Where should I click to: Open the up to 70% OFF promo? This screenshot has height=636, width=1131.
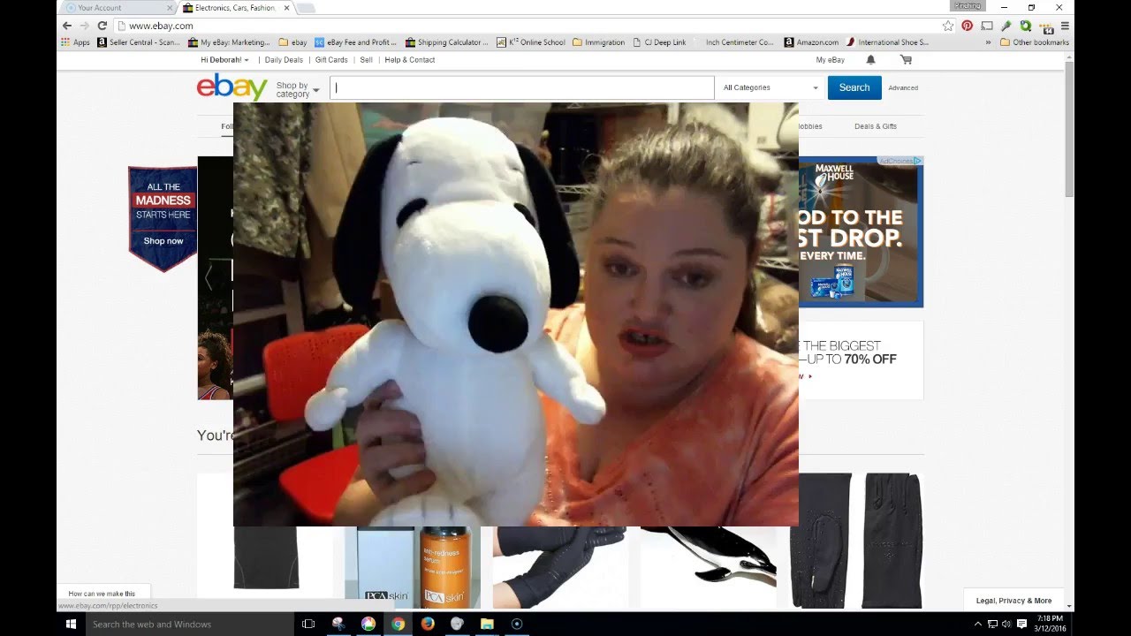861,360
